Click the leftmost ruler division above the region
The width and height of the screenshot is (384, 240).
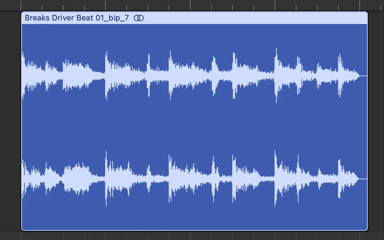click(x=21, y=4)
